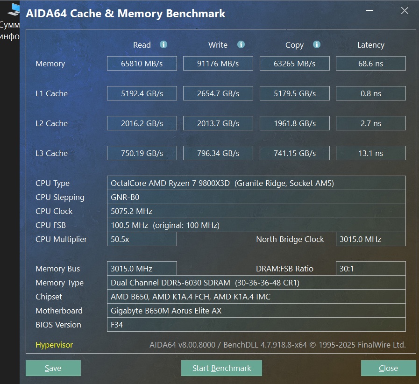Open the summary info desktop icon behind window
Image resolution: width=419 pixels, height=384 pixels.
[x=10, y=21]
